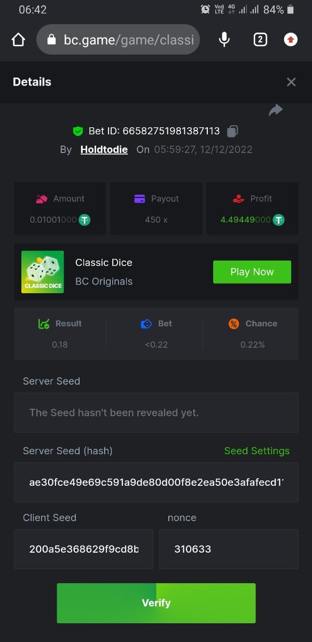Image resolution: width=312 pixels, height=642 pixels.
Task: Tap the nonce field showing 310633
Action: 229,549
